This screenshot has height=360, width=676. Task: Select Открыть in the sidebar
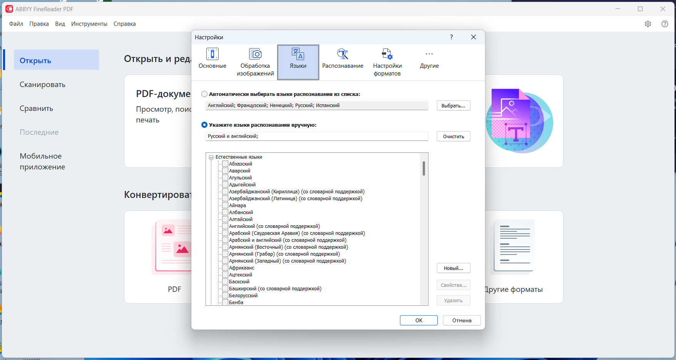pyautogui.click(x=57, y=60)
